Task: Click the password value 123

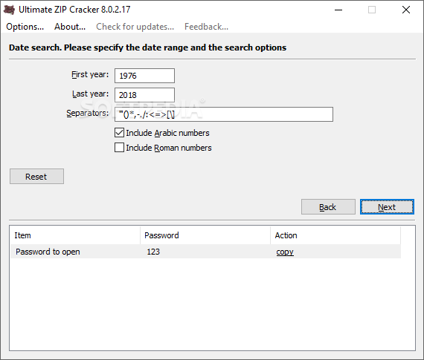Action: point(153,252)
